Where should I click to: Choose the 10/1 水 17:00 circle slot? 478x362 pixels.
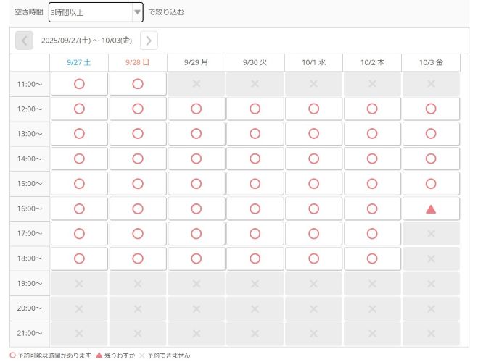tap(313, 233)
